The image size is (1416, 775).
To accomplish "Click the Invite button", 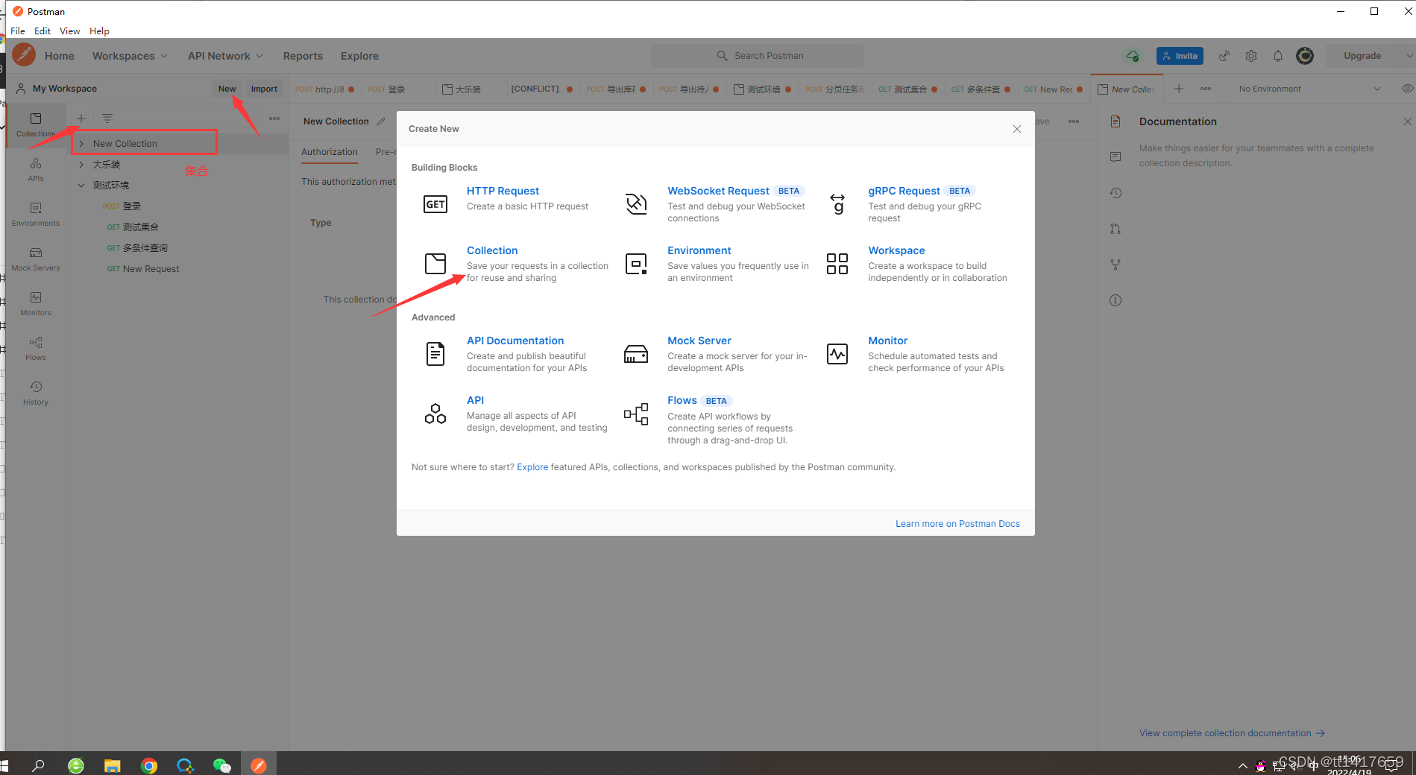I will click(1180, 56).
